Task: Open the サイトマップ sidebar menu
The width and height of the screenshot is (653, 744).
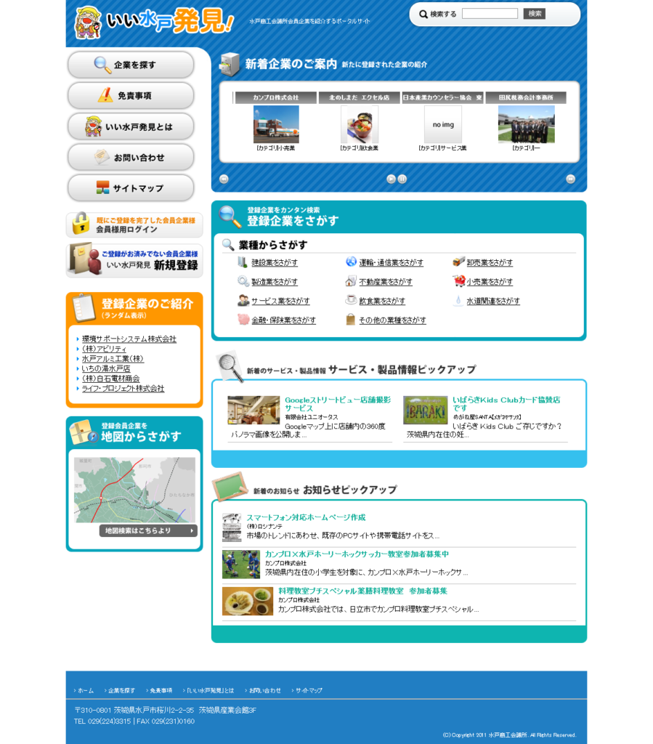Action: [x=131, y=188]
